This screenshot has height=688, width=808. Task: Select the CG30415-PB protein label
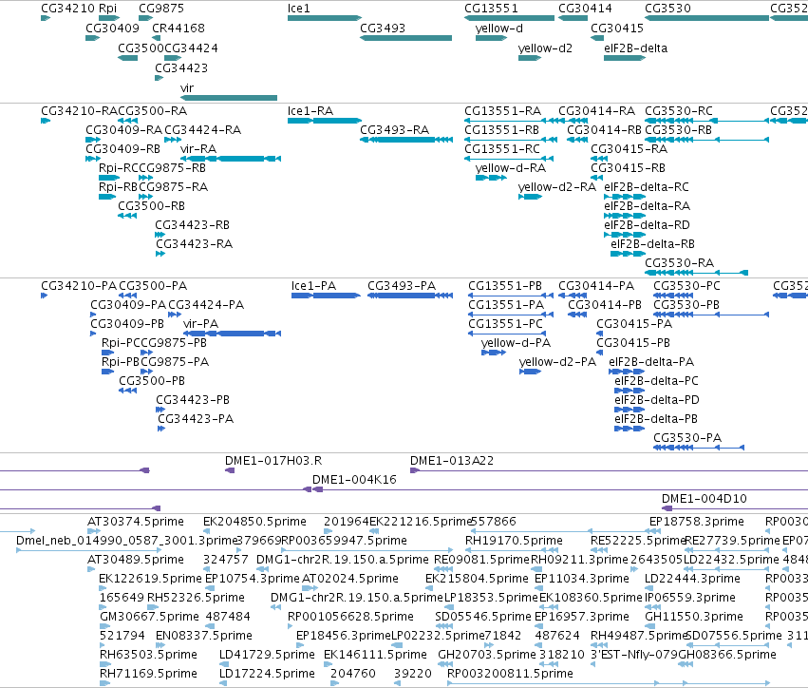(x=633, y=343)
